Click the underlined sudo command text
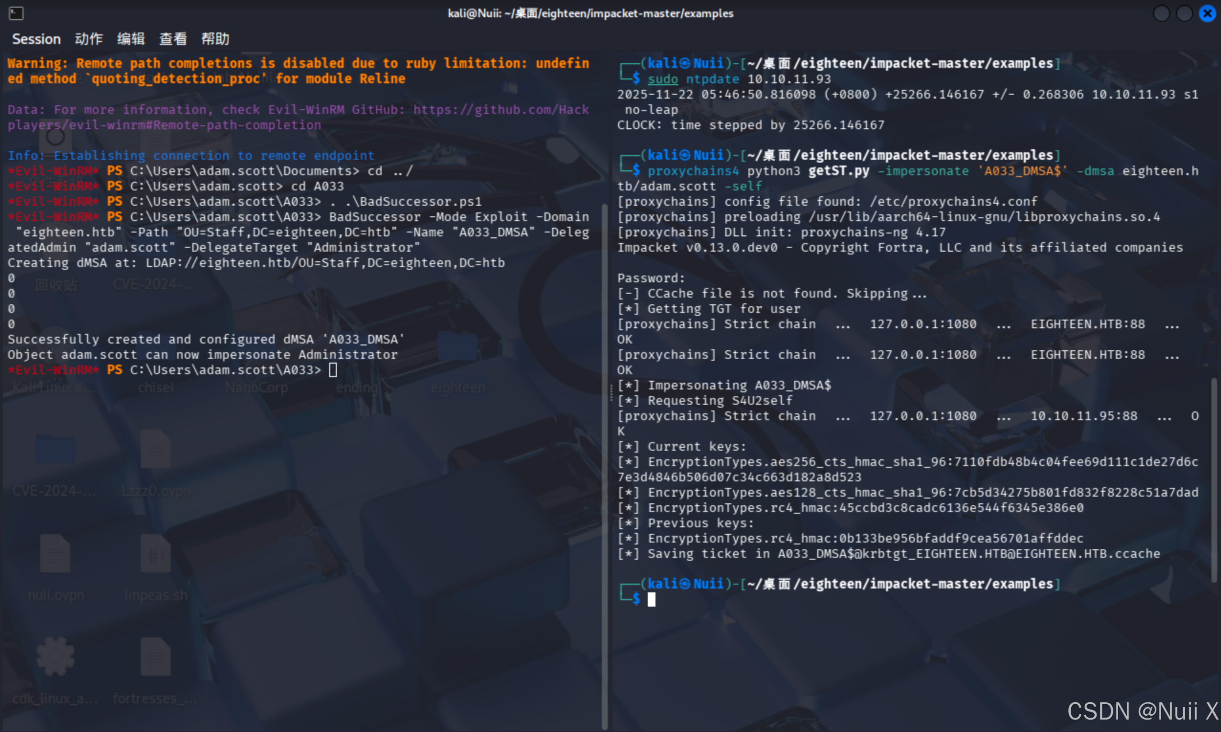The image size is (1221, 732). [x=662, y=79]
